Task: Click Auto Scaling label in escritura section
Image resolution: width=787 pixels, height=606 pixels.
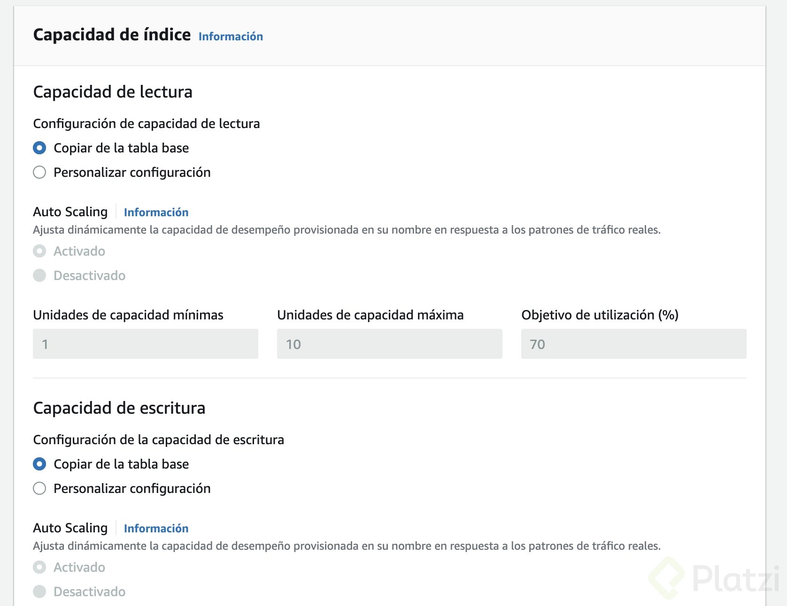Action: 70,528
